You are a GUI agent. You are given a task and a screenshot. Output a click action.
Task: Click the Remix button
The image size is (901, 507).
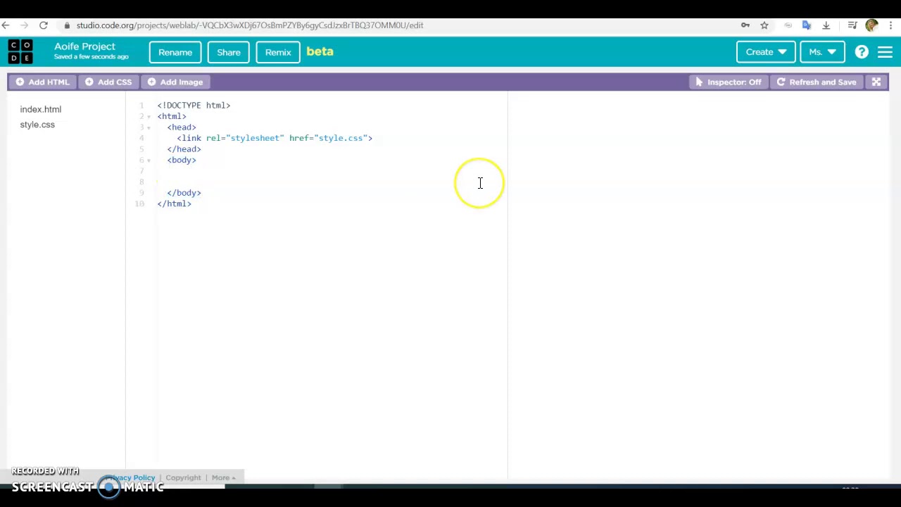pyautogui.click(x=278, y=52)
